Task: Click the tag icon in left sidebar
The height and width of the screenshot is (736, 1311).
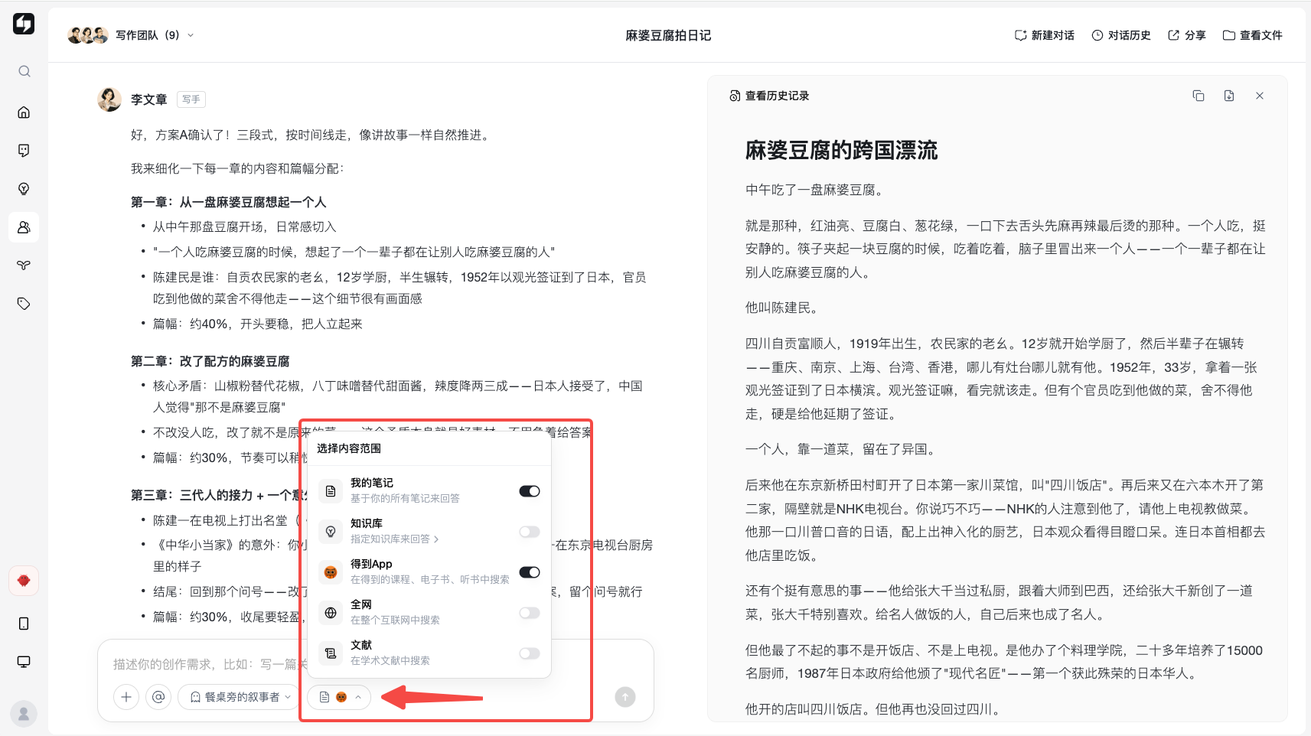Action: (24, 304)
